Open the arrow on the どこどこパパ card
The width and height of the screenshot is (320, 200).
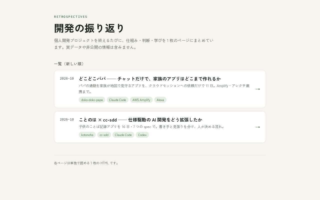(258, 89)
